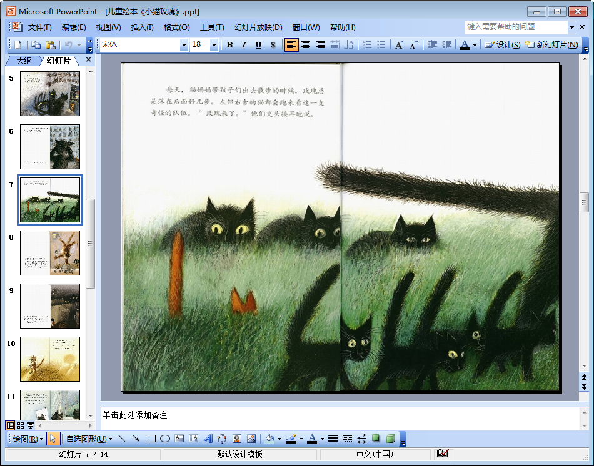Select the Arrow drawing tool
The image size is (594, 466).
pos(136,439)
